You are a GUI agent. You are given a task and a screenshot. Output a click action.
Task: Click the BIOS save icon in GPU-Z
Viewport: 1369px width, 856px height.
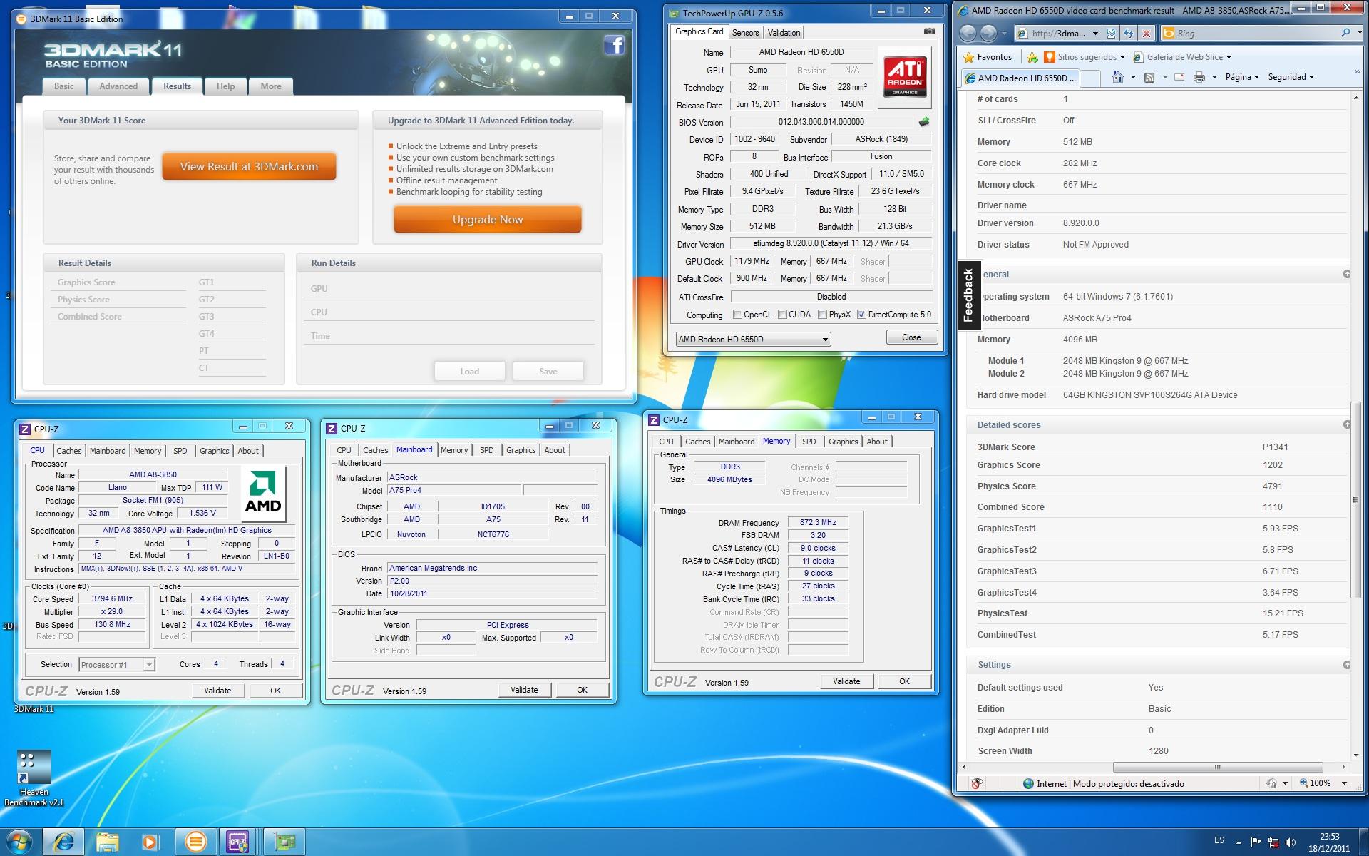(x=924, y=122)
